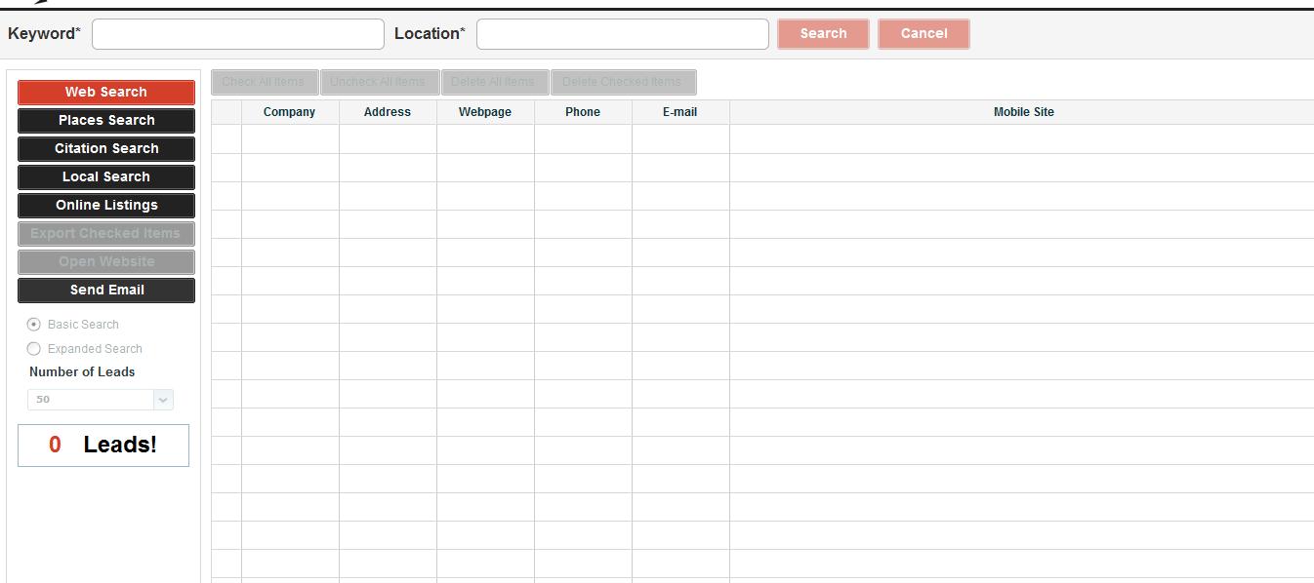1314x583 pixels.
Task: Click the Open Website button
Action: 105,261
